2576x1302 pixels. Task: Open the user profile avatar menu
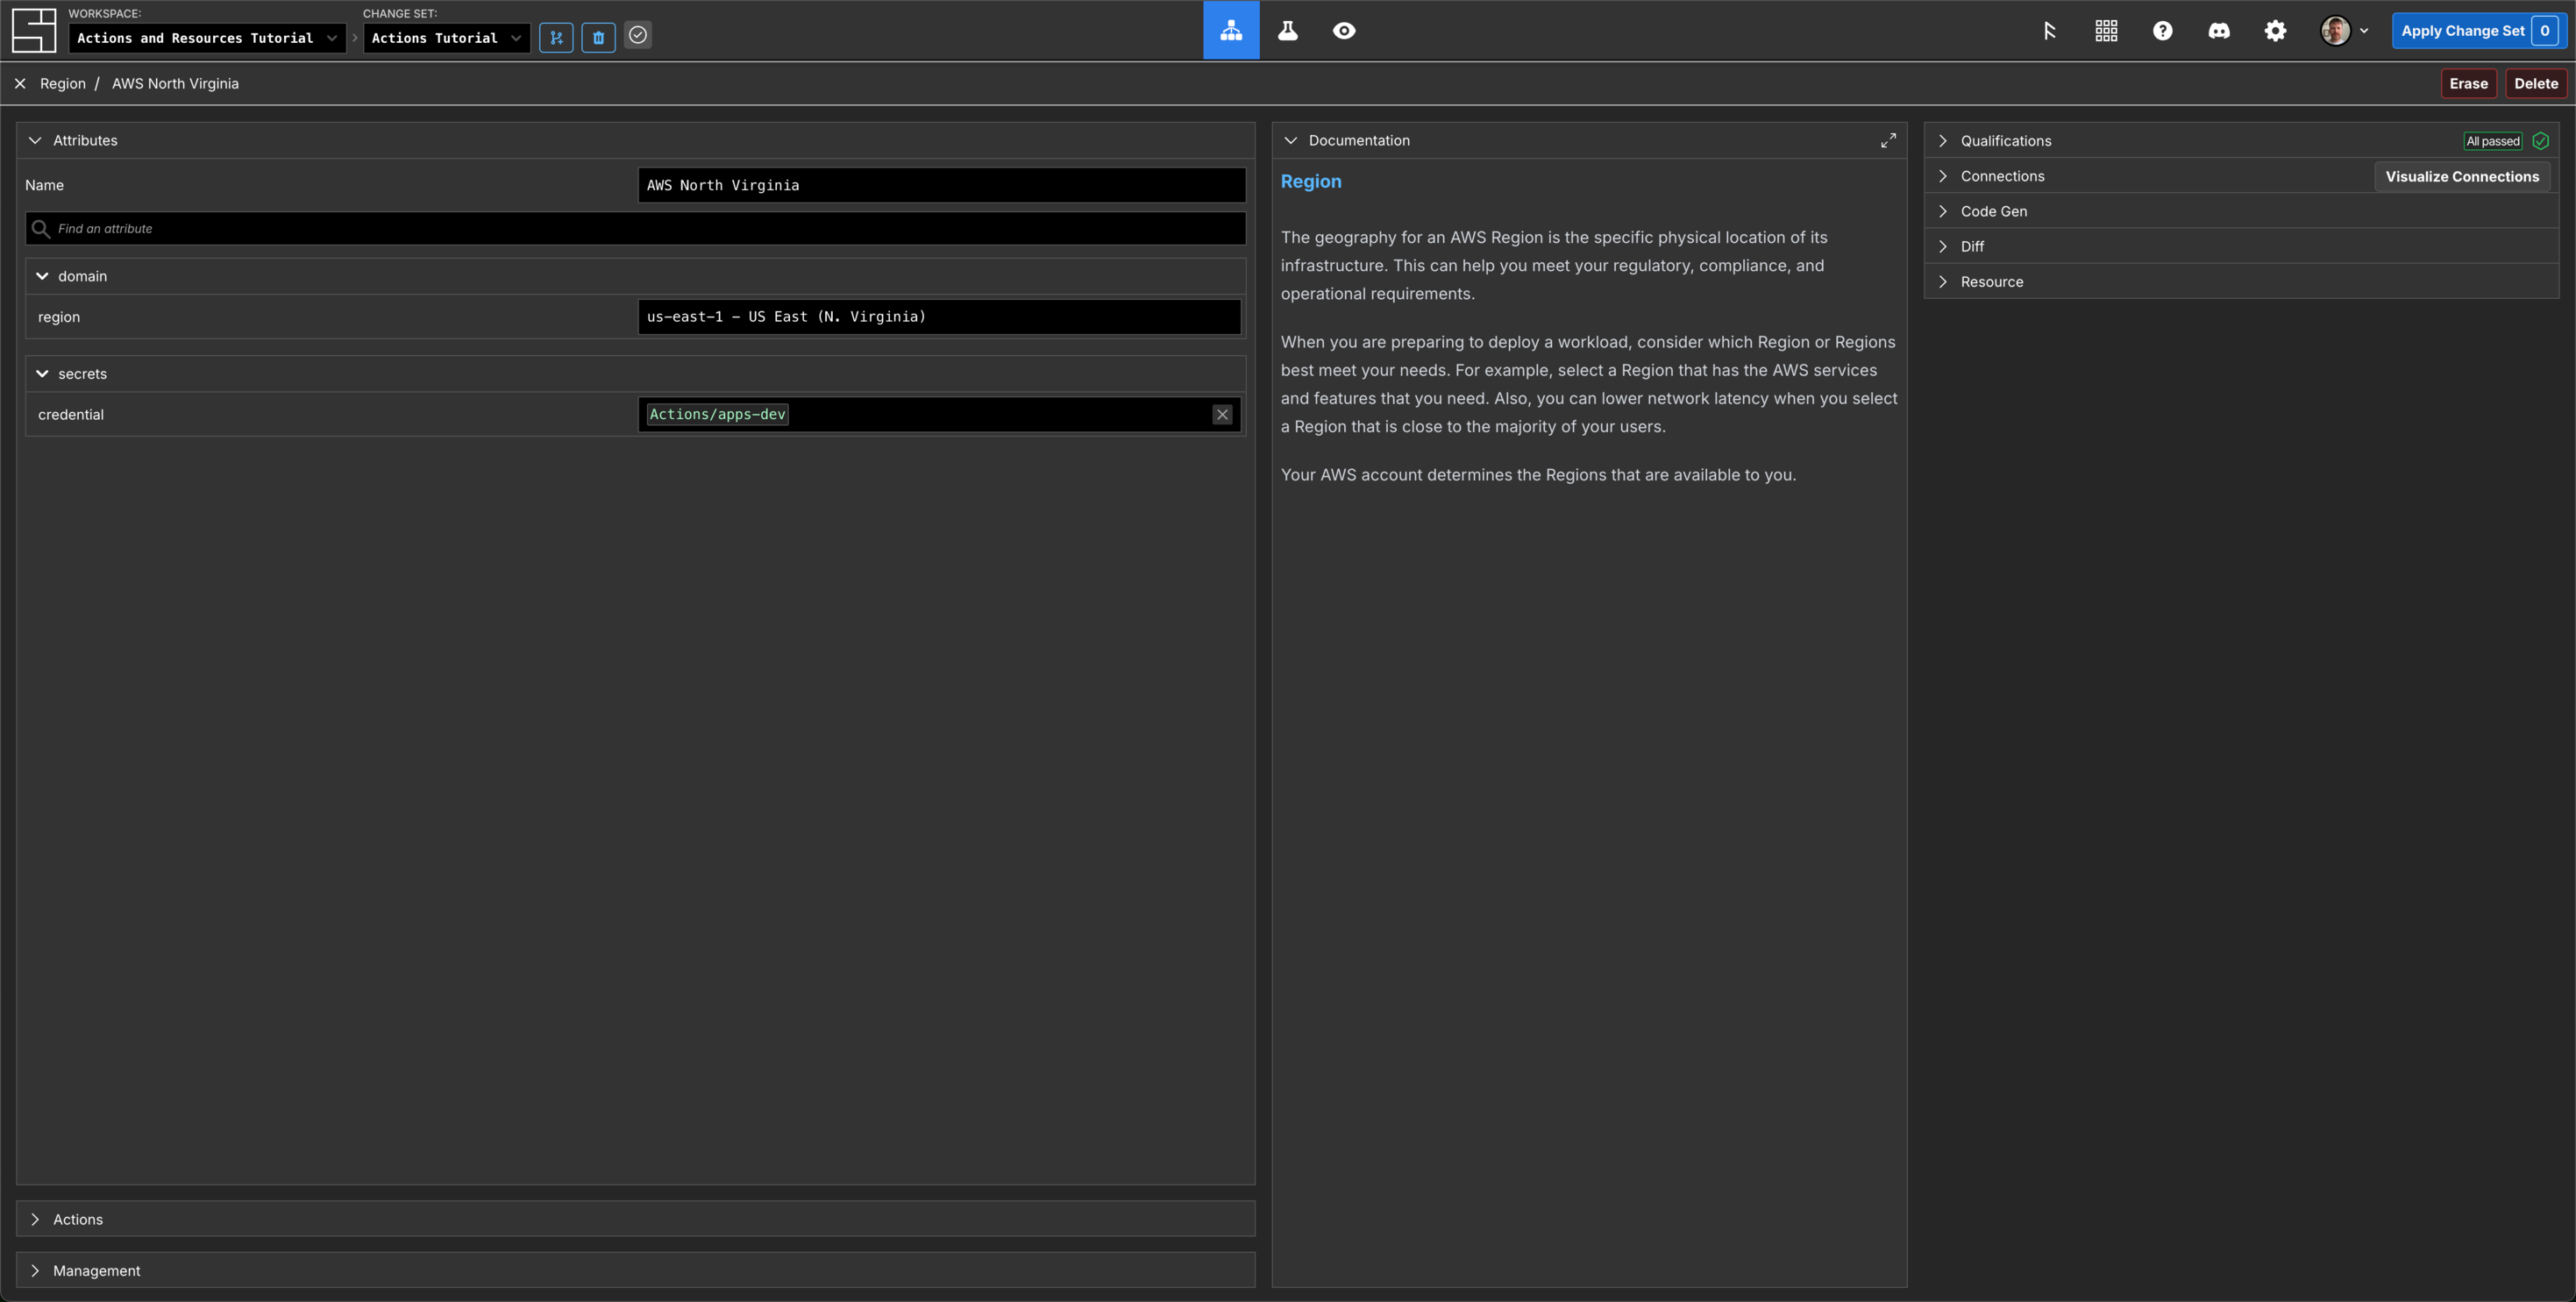pyautogui.click(x=2344, y=30)
